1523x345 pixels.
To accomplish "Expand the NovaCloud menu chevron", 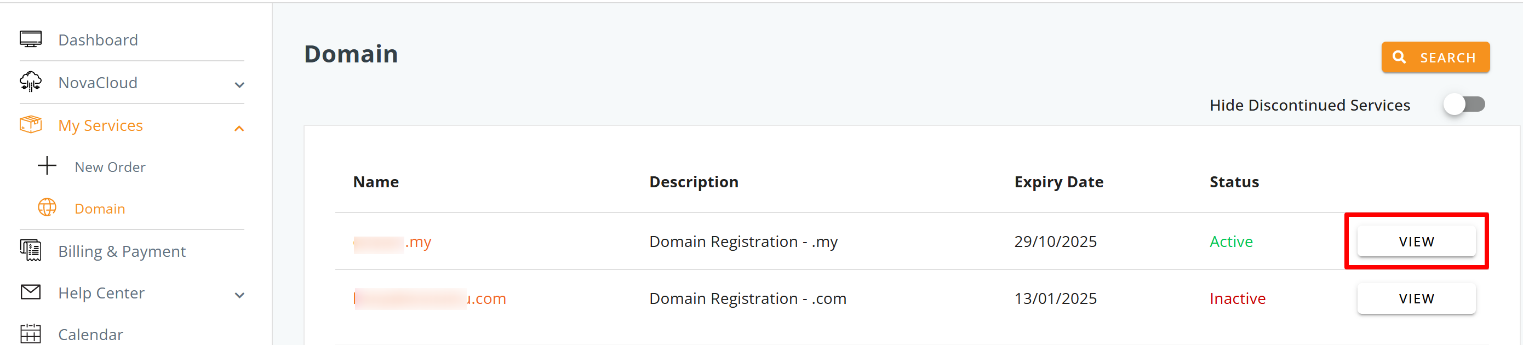I will point(239,84).
